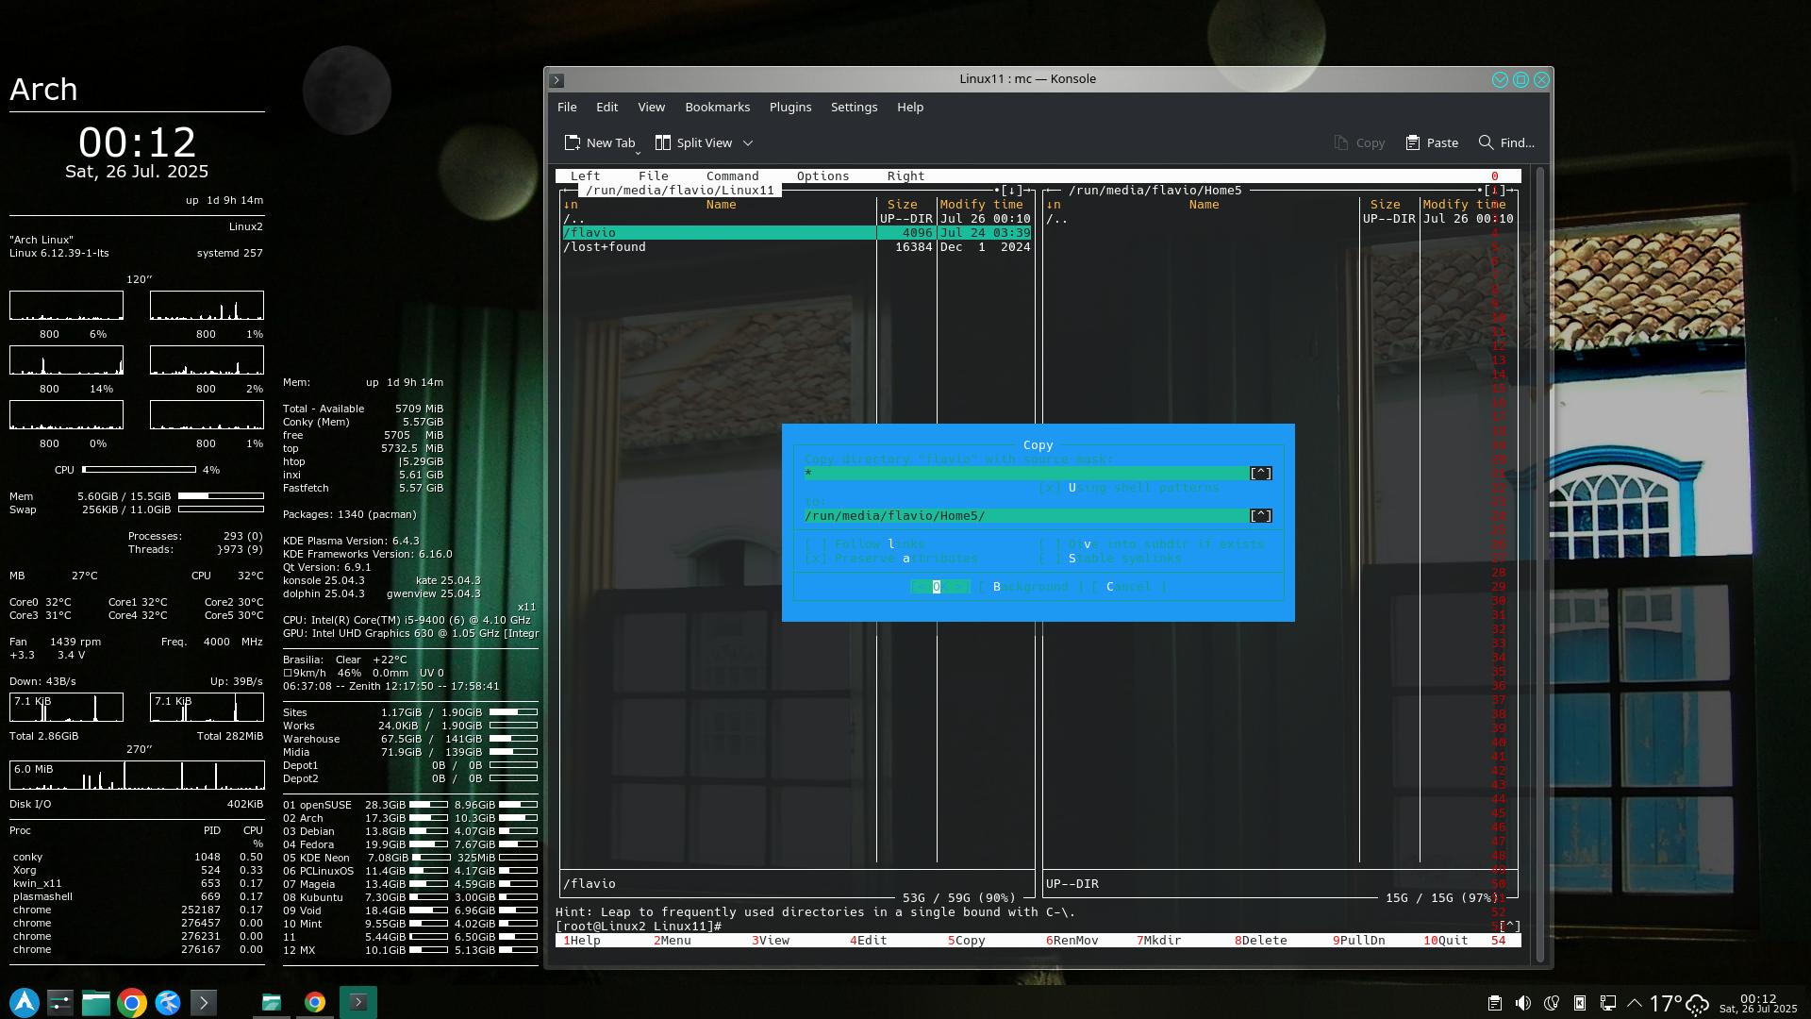Open the clipboard tray icon
1811x1019 pixels.
coord(1494,1003)
